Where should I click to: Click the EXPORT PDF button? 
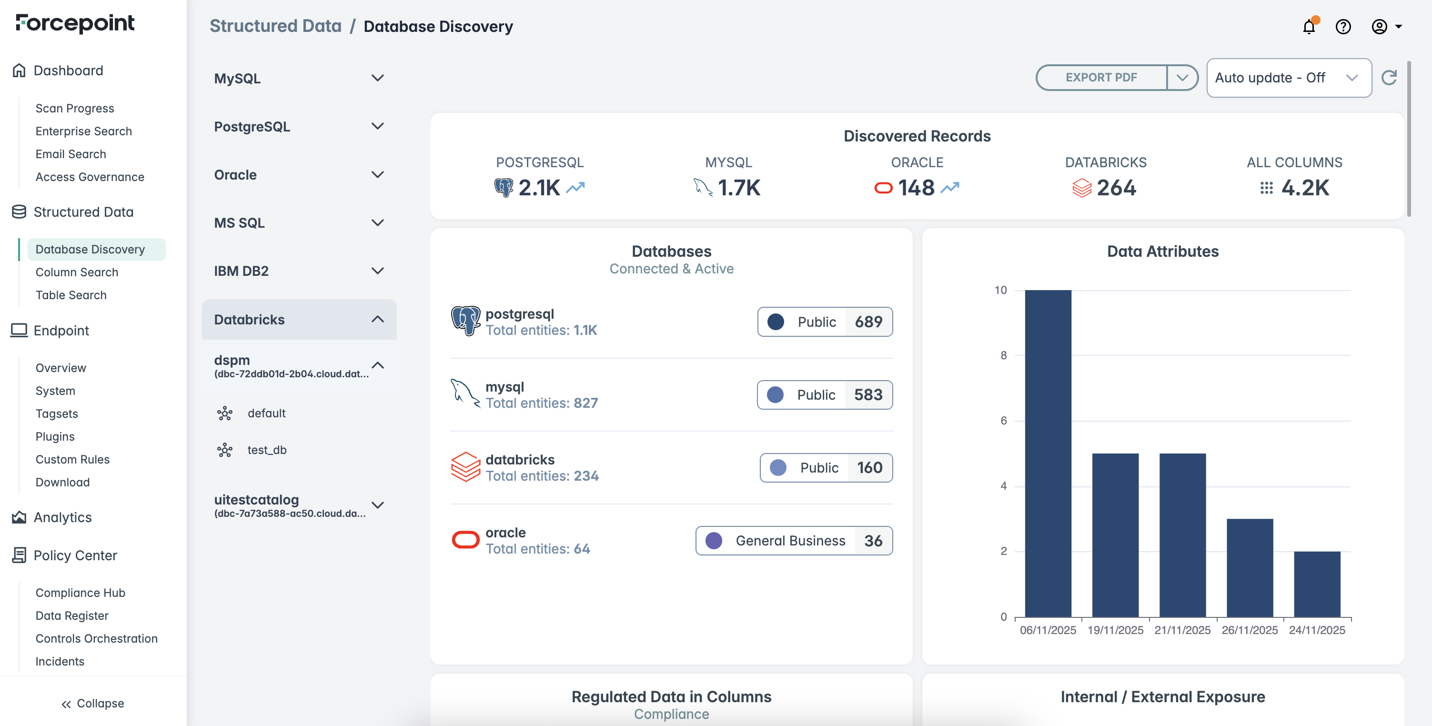(x=1101, y=78)
